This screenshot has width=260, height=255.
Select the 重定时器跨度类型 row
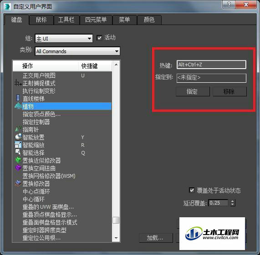pos(62,230)
